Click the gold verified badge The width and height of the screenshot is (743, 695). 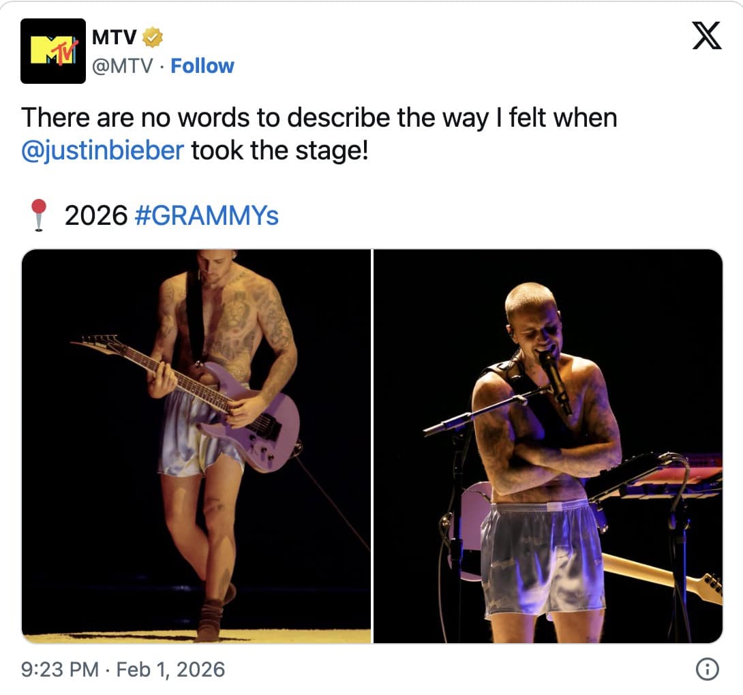[x=153, y=38]
